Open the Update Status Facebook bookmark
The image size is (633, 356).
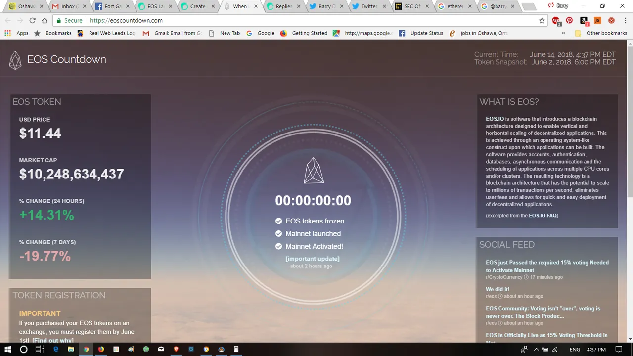point(421,33)
